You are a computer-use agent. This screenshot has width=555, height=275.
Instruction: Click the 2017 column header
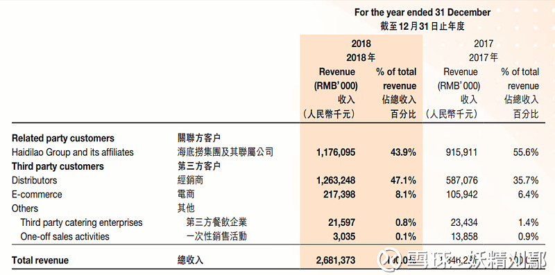tap(483, 44)
